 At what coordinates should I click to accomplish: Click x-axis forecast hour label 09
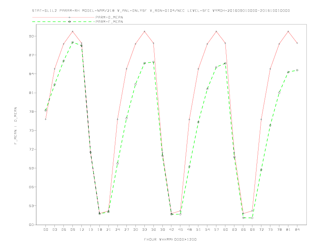pyautogui.click(x=72, y=230)
